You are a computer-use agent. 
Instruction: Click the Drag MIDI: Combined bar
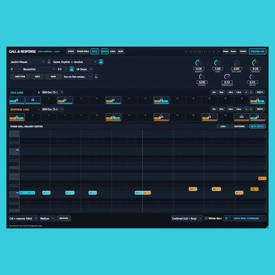[x=245, y=218]
